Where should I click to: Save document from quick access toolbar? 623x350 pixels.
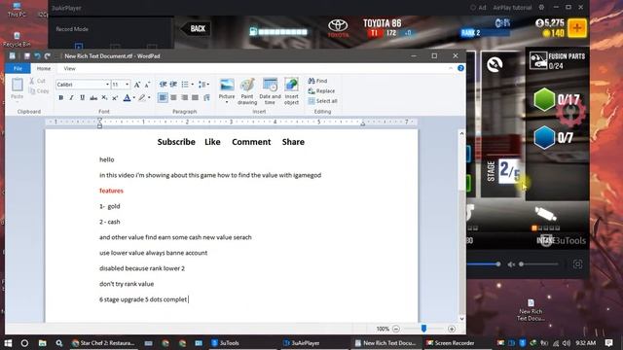click(x=27, y=56)
